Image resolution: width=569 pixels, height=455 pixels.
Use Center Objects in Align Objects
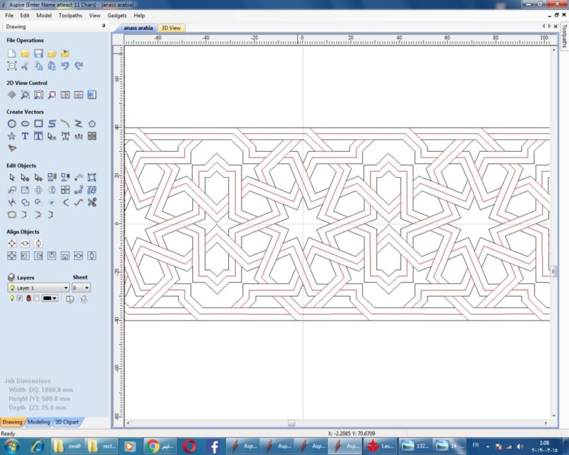pos(12,243)
